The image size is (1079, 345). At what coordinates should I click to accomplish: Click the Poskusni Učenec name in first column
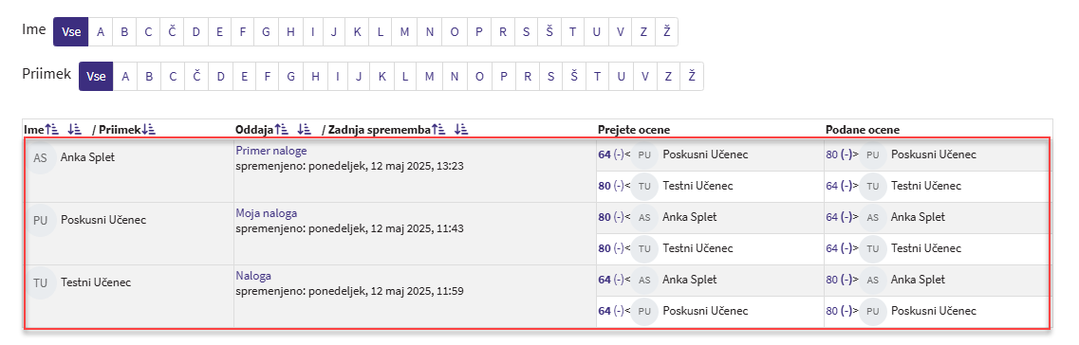pyautogui.click(x=103, y=221)
